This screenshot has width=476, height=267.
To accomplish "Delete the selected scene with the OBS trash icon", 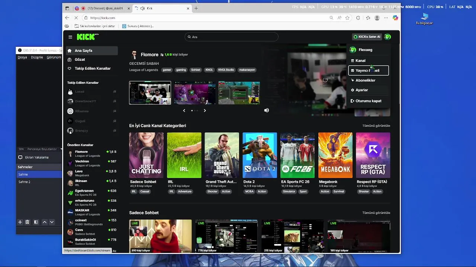I will 27,222.
